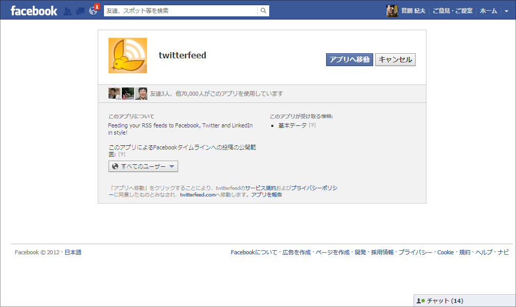Open the 開発 footer link
This screenshot has width=516, height=307.
point(360,252)
